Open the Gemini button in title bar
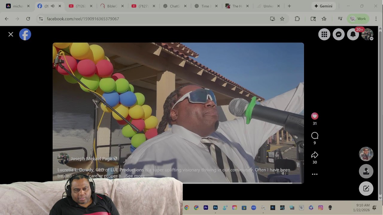 click(323, 6)
